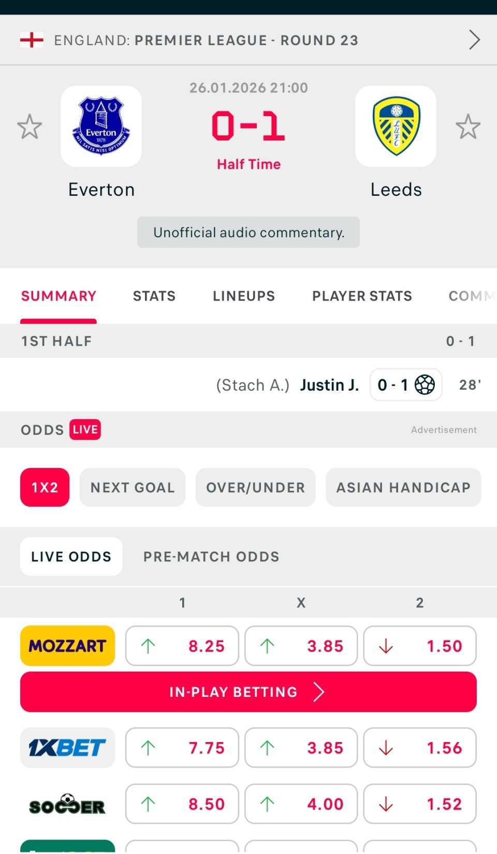Choose the Asian Handicap odds filter
The image size is (497, 854).
pos(403,488)
